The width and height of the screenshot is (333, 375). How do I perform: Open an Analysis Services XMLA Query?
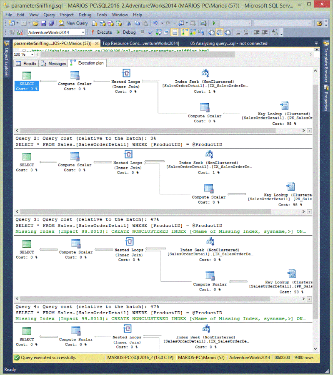[118, 23]
